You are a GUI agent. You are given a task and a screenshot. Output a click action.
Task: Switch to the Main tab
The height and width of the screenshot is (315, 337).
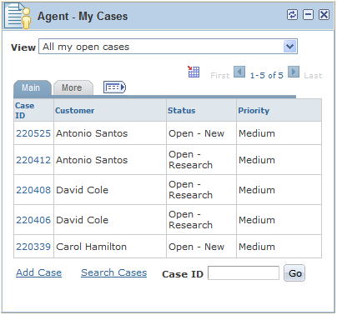coord(33,87)
